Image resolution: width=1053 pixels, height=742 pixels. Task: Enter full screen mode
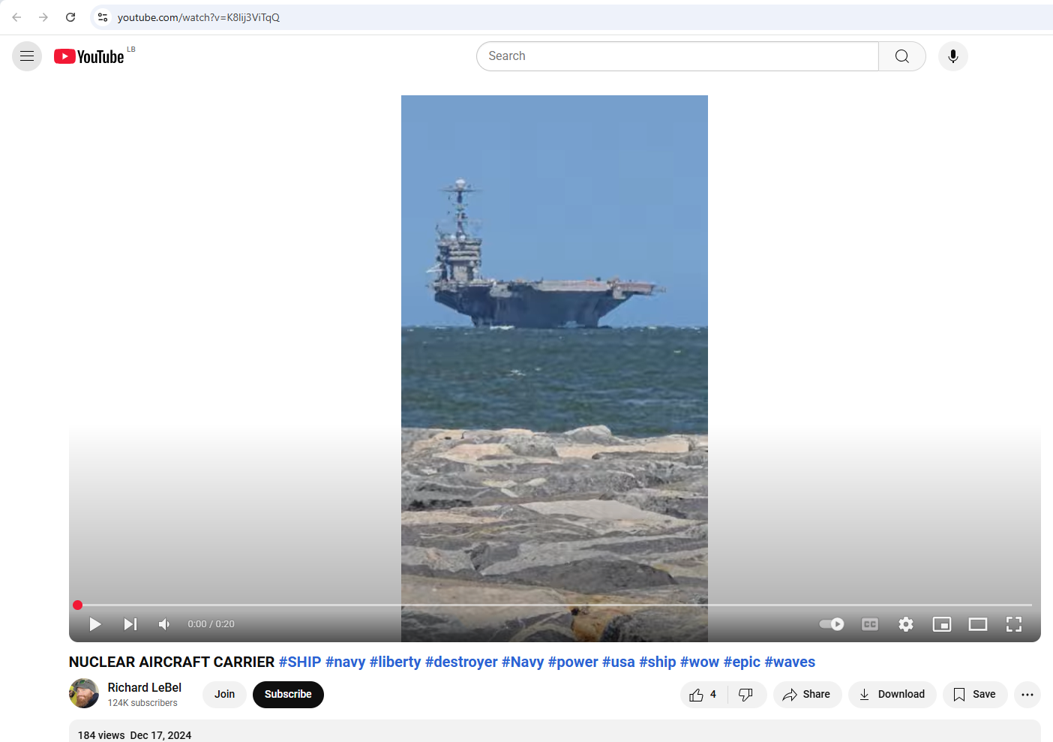1013,624
